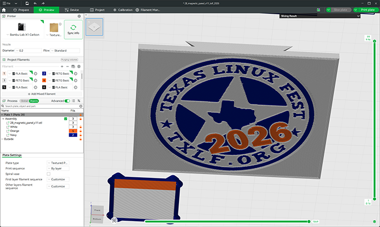Edit filament 3 PETG Basic preset
Viewport: 380px width, 227px height.
click(x=35, y=80)
